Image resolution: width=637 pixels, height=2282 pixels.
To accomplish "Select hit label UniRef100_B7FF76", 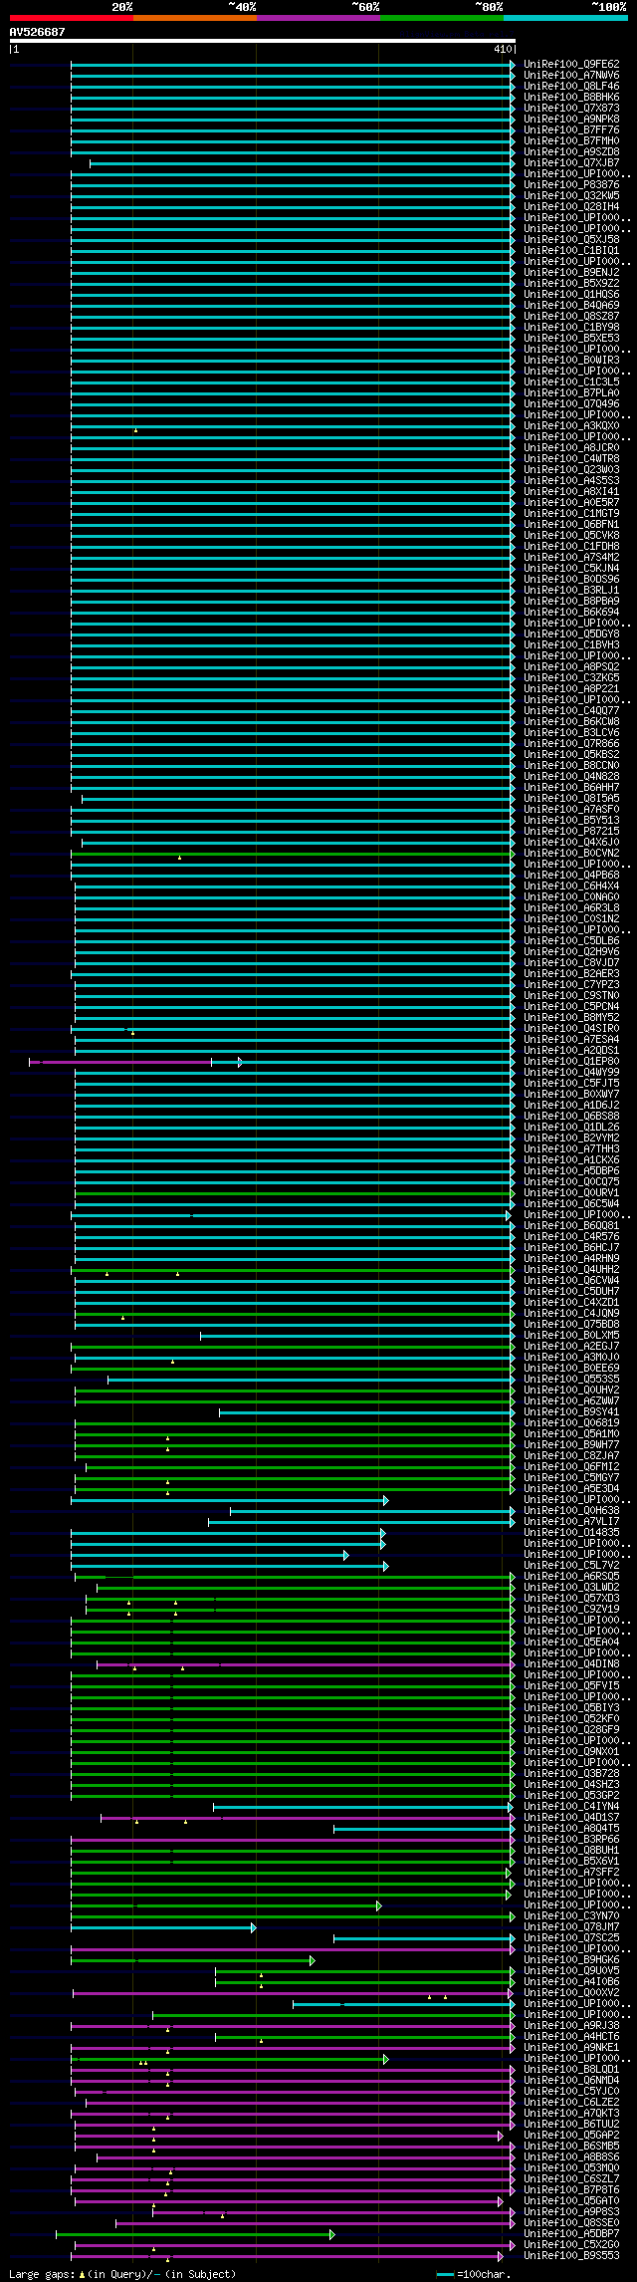I will coord(571,130).
